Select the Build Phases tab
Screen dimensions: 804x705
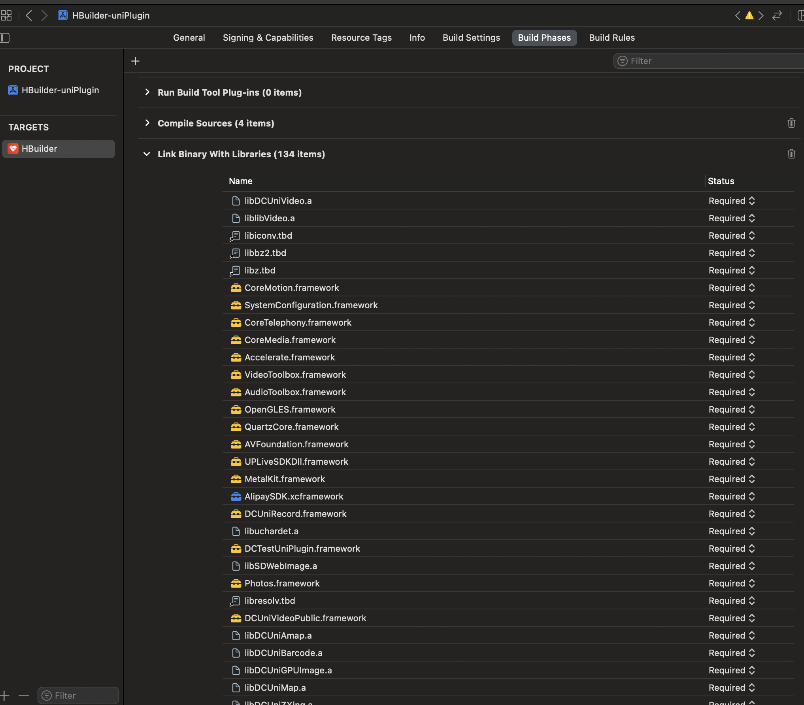[x=544, y=38]
